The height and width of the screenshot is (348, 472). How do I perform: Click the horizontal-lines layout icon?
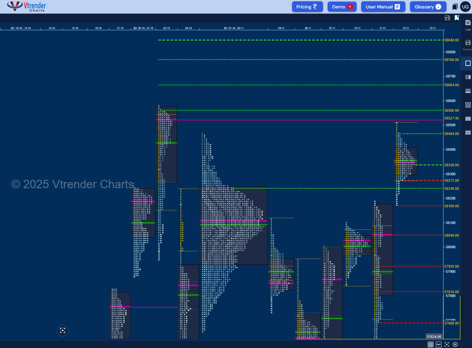[467, 91]
